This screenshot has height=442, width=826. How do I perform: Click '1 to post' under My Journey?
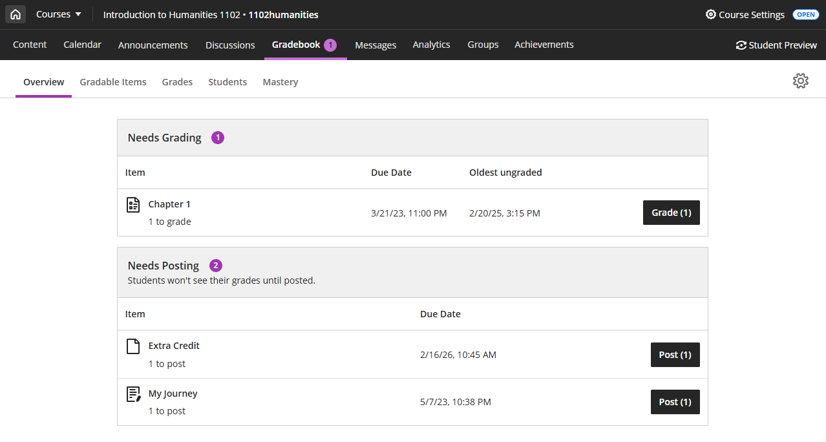(167, 410)
